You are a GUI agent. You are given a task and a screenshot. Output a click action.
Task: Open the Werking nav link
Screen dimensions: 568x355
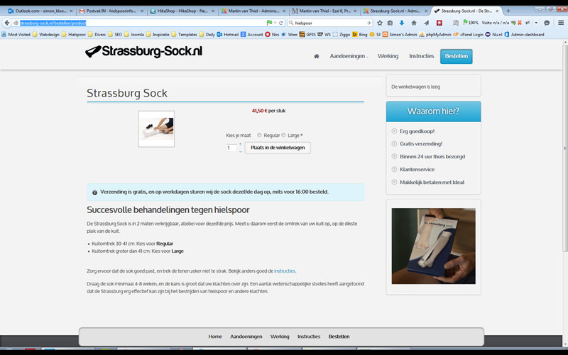[388, 56]
